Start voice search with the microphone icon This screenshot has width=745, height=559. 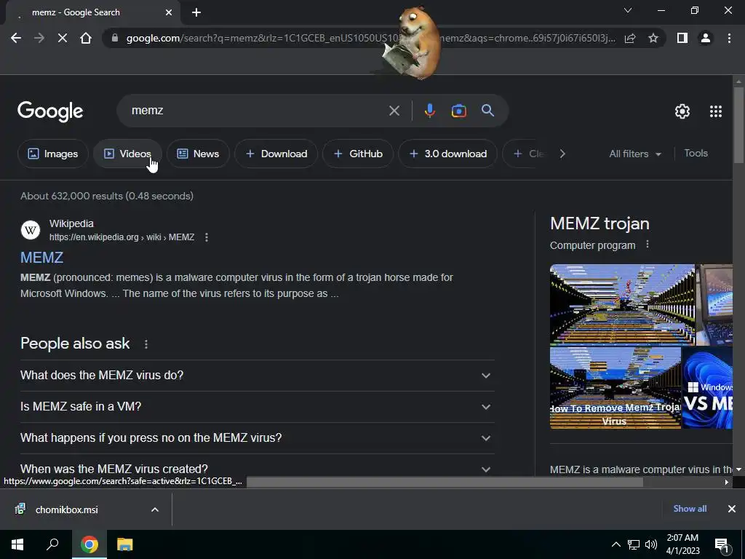[x=429, y=111]
